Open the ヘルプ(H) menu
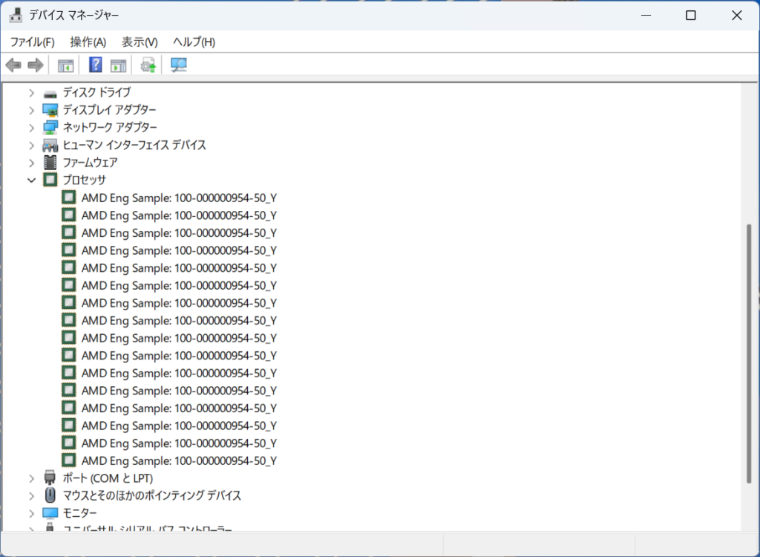Image resolution: width=760 pixels, height=557 pixels. [194, 42]
